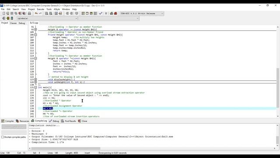Image resolution: width=280 pixels, height=158 pixels.
Task: Run syntax check with checkmark icon
Action: pyautogui.click(x=101, y=14)
